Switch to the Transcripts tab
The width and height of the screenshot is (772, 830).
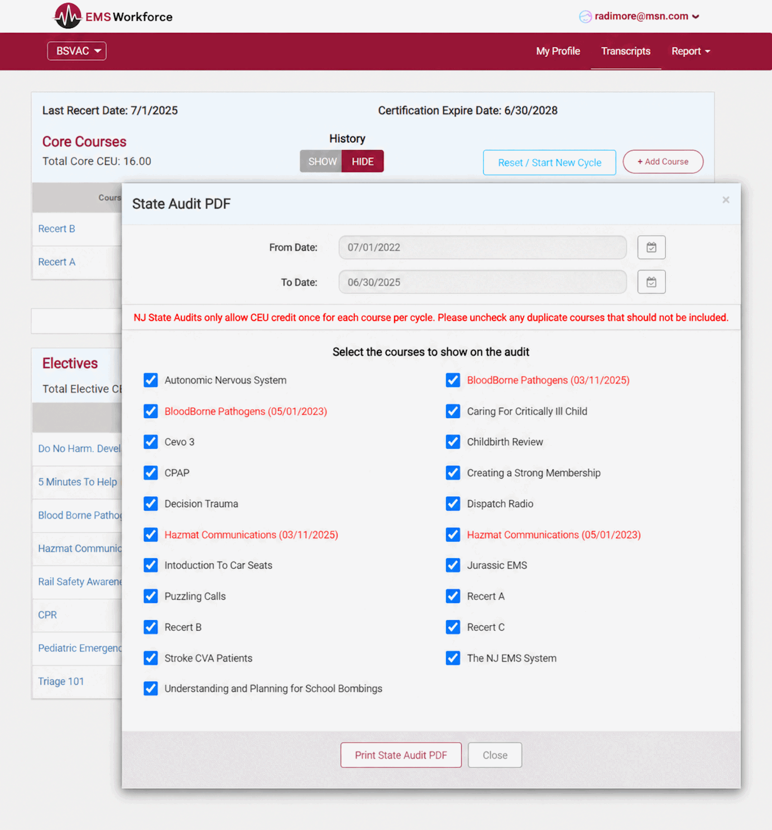click(626, 51)
